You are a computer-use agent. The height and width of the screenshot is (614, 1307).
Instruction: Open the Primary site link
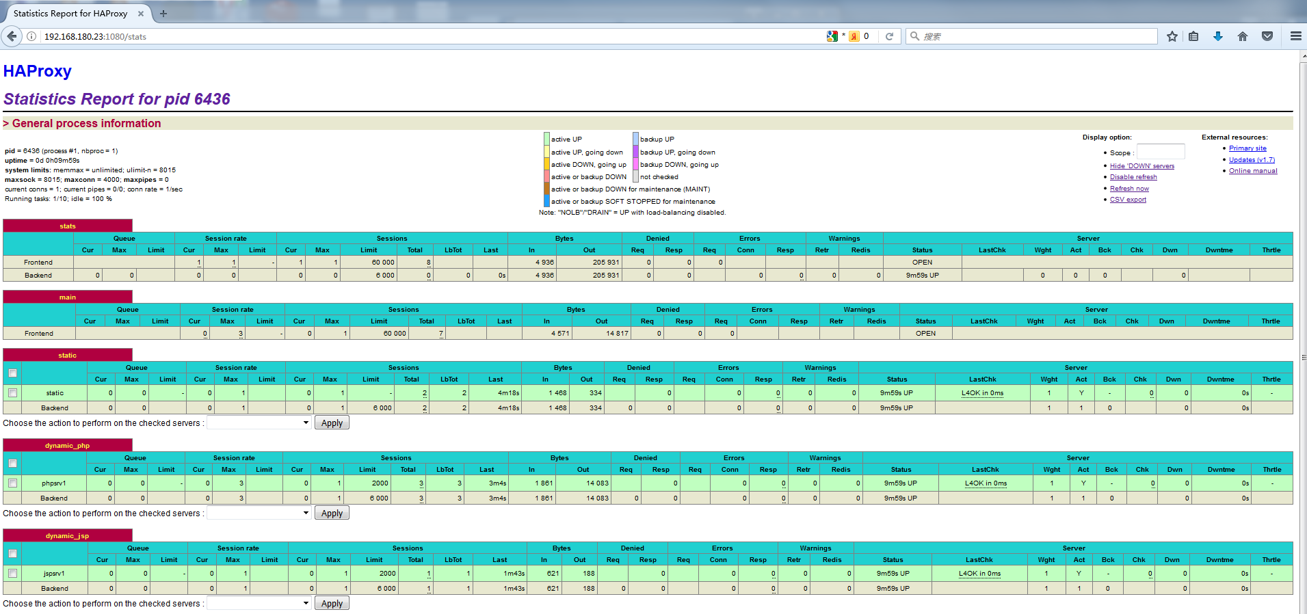pyautogui.click(x=1247, y=148)
